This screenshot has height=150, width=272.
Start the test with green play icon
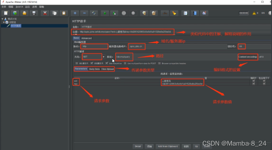click(x=105, y=13)
